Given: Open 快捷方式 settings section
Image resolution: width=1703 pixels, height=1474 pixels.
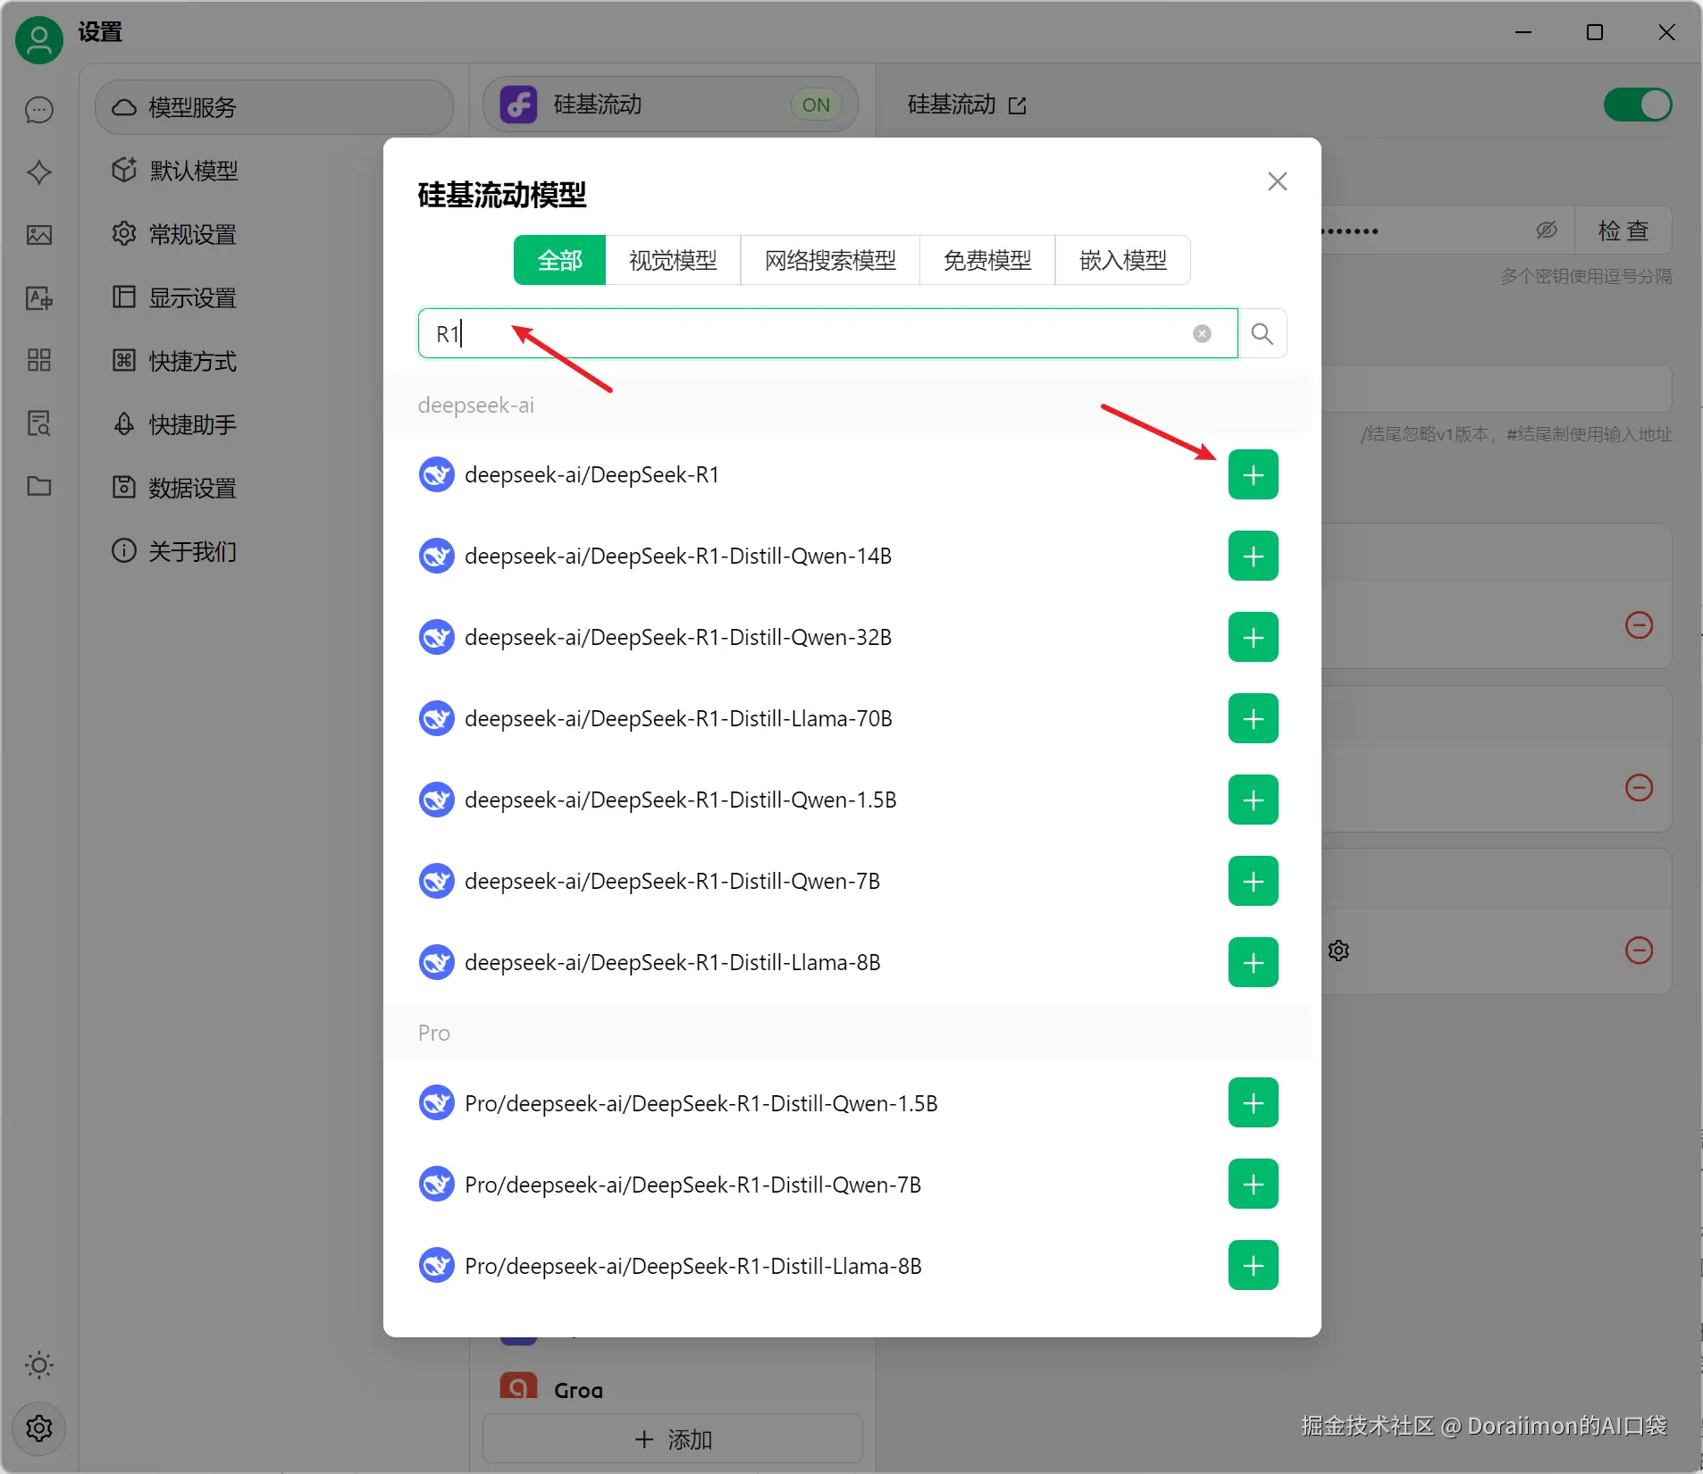Looking at the screenshot, I should (274, 361).
